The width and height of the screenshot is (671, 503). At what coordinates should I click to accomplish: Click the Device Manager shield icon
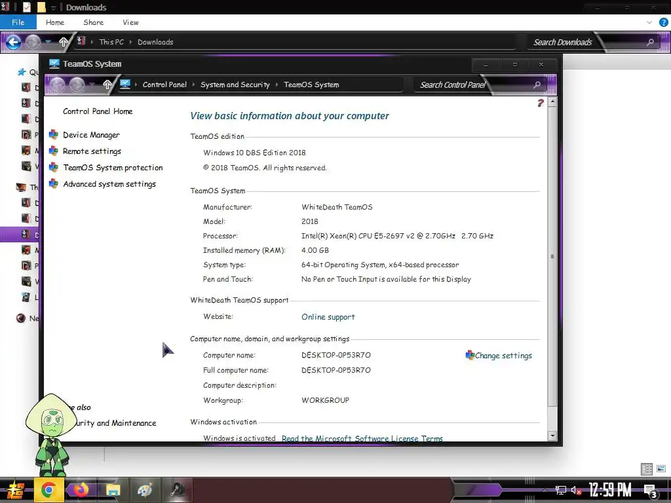[x=54, y=134]
